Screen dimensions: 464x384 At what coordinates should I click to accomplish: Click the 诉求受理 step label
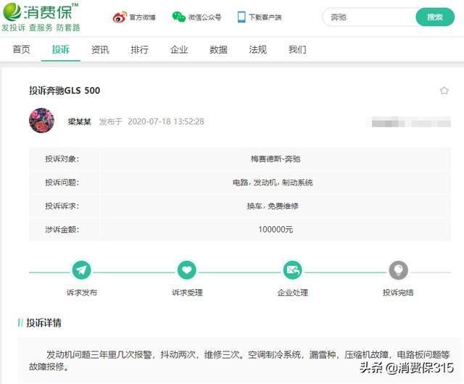[x=187, y=293]
